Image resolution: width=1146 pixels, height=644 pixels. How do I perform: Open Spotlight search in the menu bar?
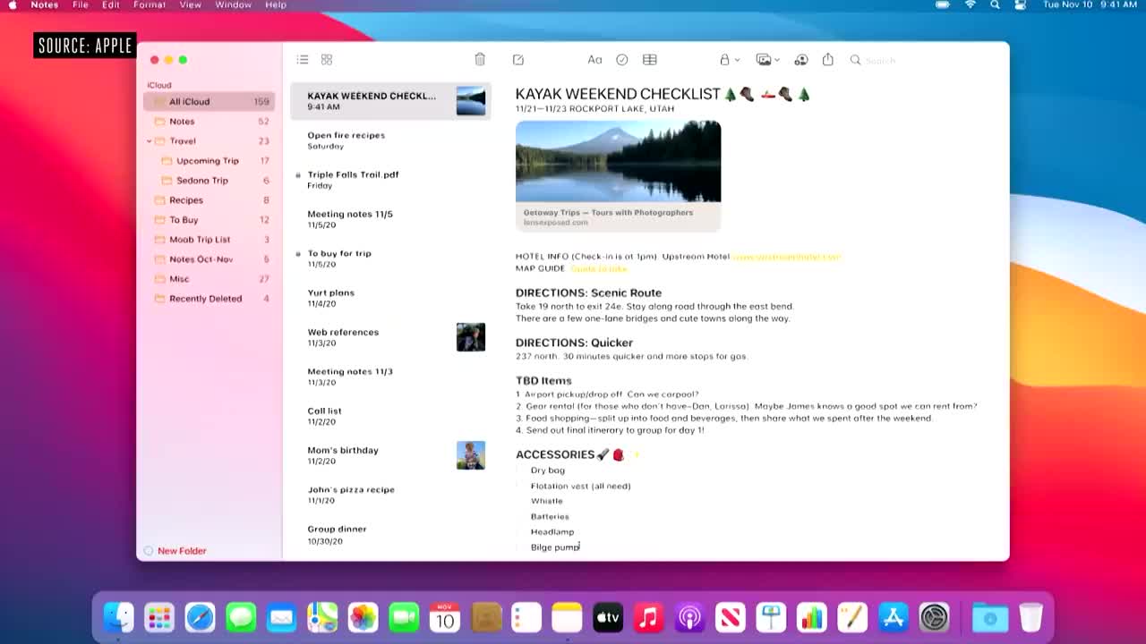click(995, 5)
